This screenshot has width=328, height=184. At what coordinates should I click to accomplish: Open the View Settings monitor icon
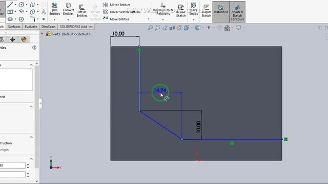[238, 28]
